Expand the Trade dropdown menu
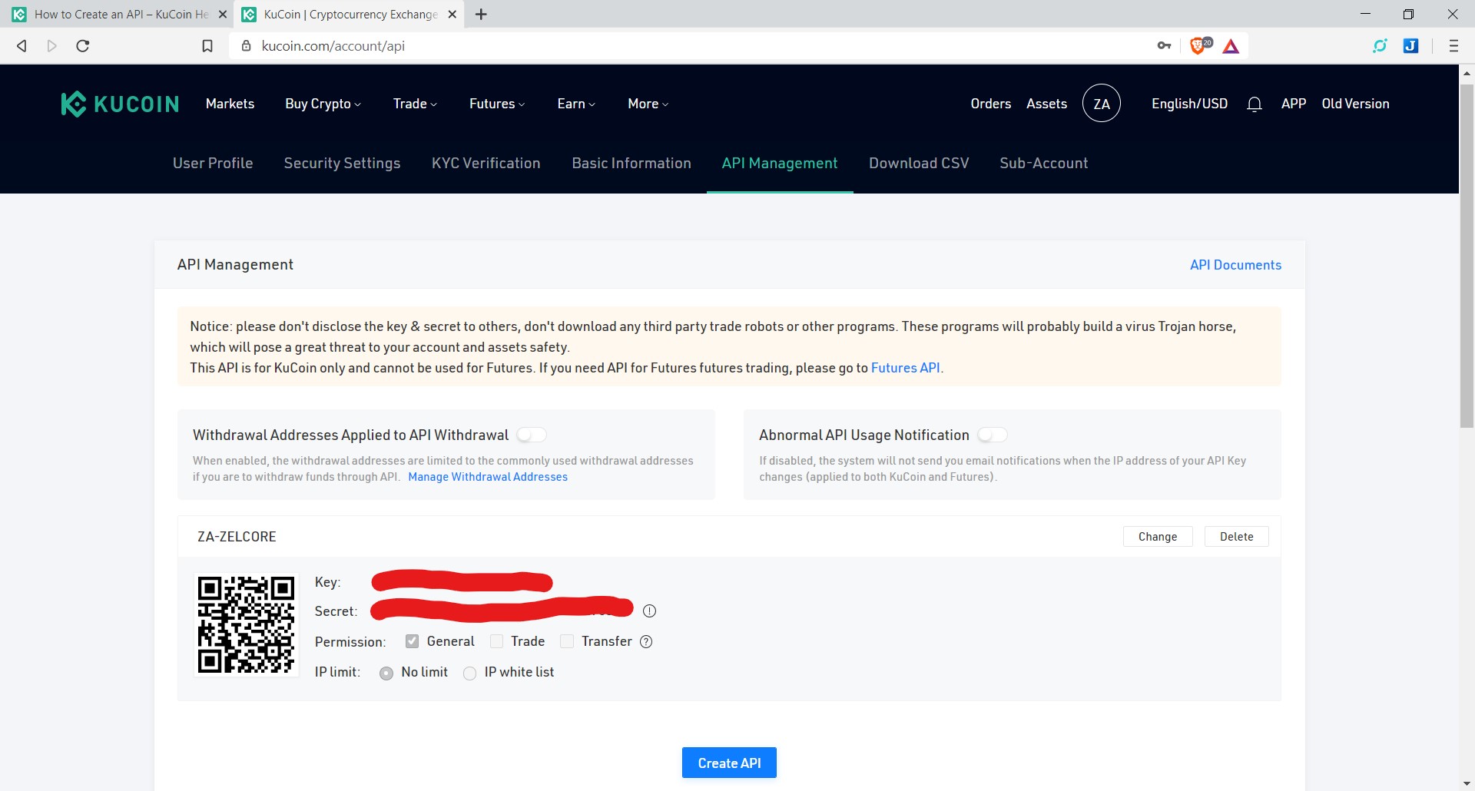The image size is (1475, 791). [x=415, y=104]
